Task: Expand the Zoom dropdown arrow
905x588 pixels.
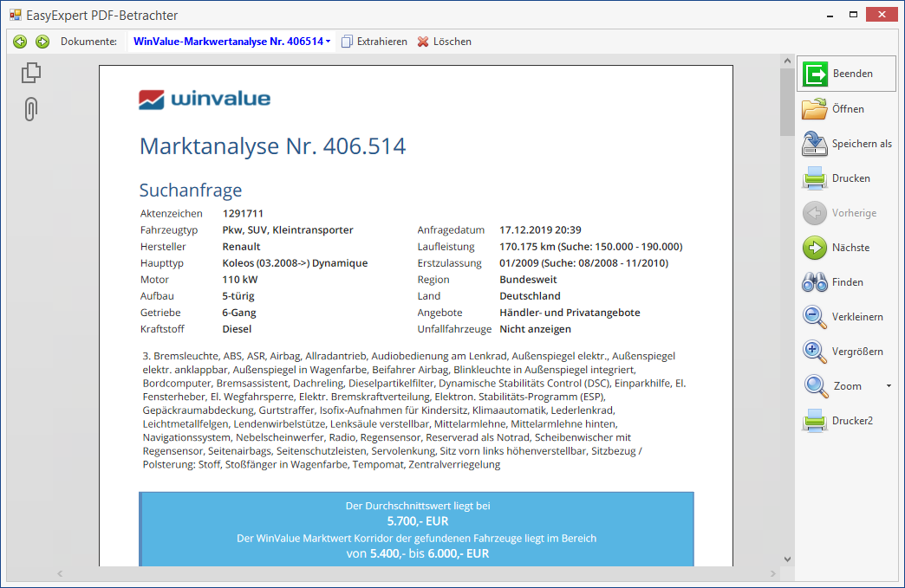Action: (889, 385)
